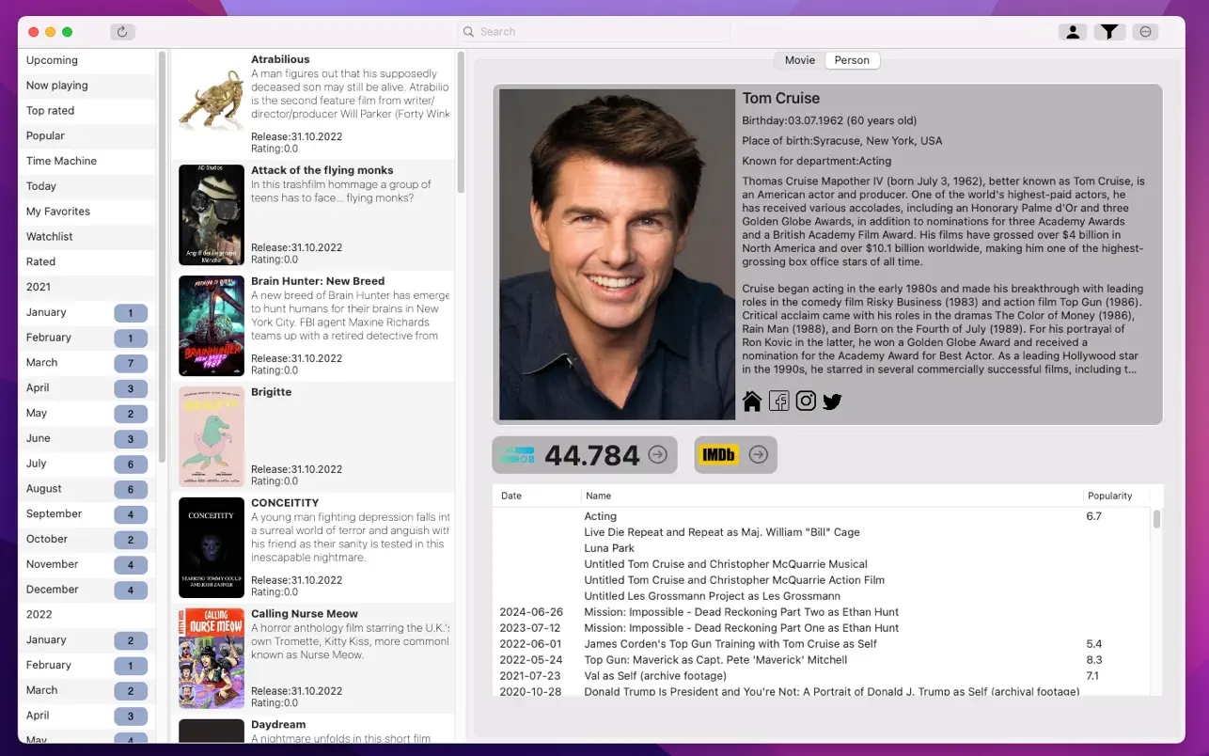Open Tom Cruise's Instagram profile icon
The width and height of the screenshot is (1209, 756).
806,402
